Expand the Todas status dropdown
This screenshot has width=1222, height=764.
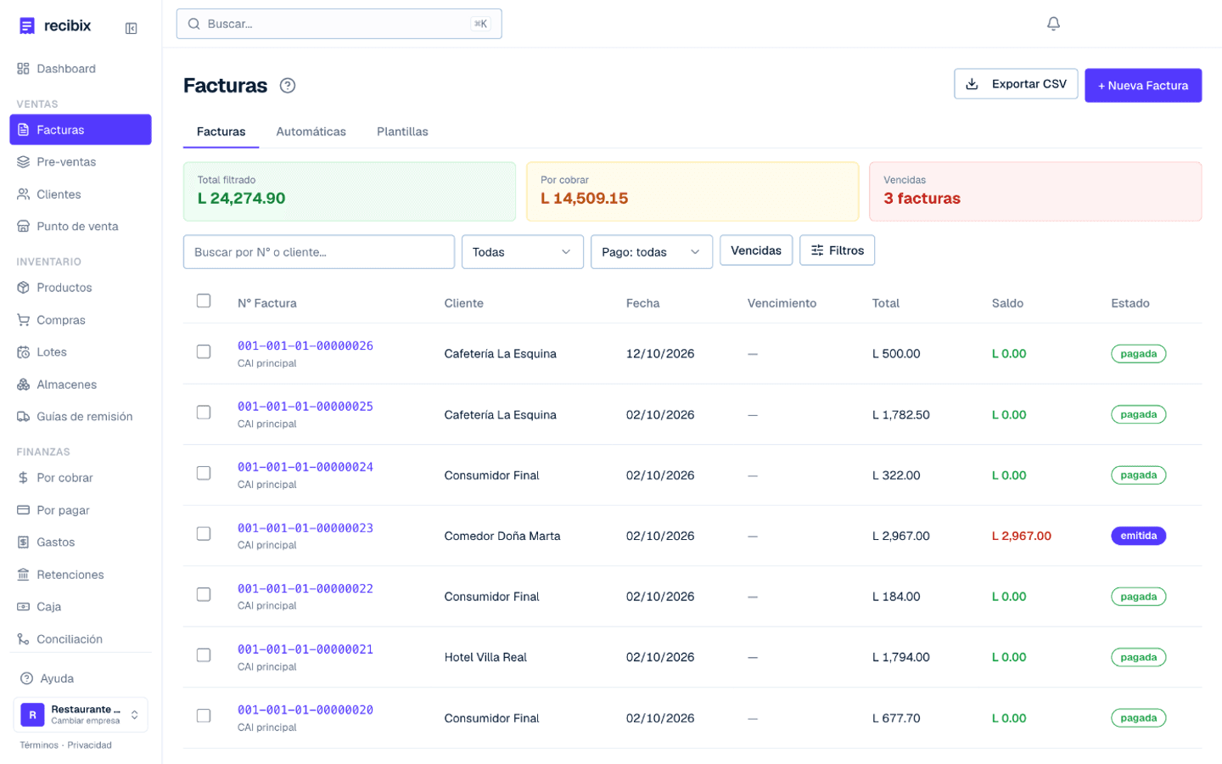pyautogui.click(x=522, y=252)
